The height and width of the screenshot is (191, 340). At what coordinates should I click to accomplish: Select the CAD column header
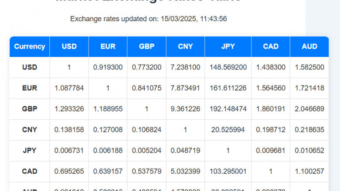click(x=271, y=46)
